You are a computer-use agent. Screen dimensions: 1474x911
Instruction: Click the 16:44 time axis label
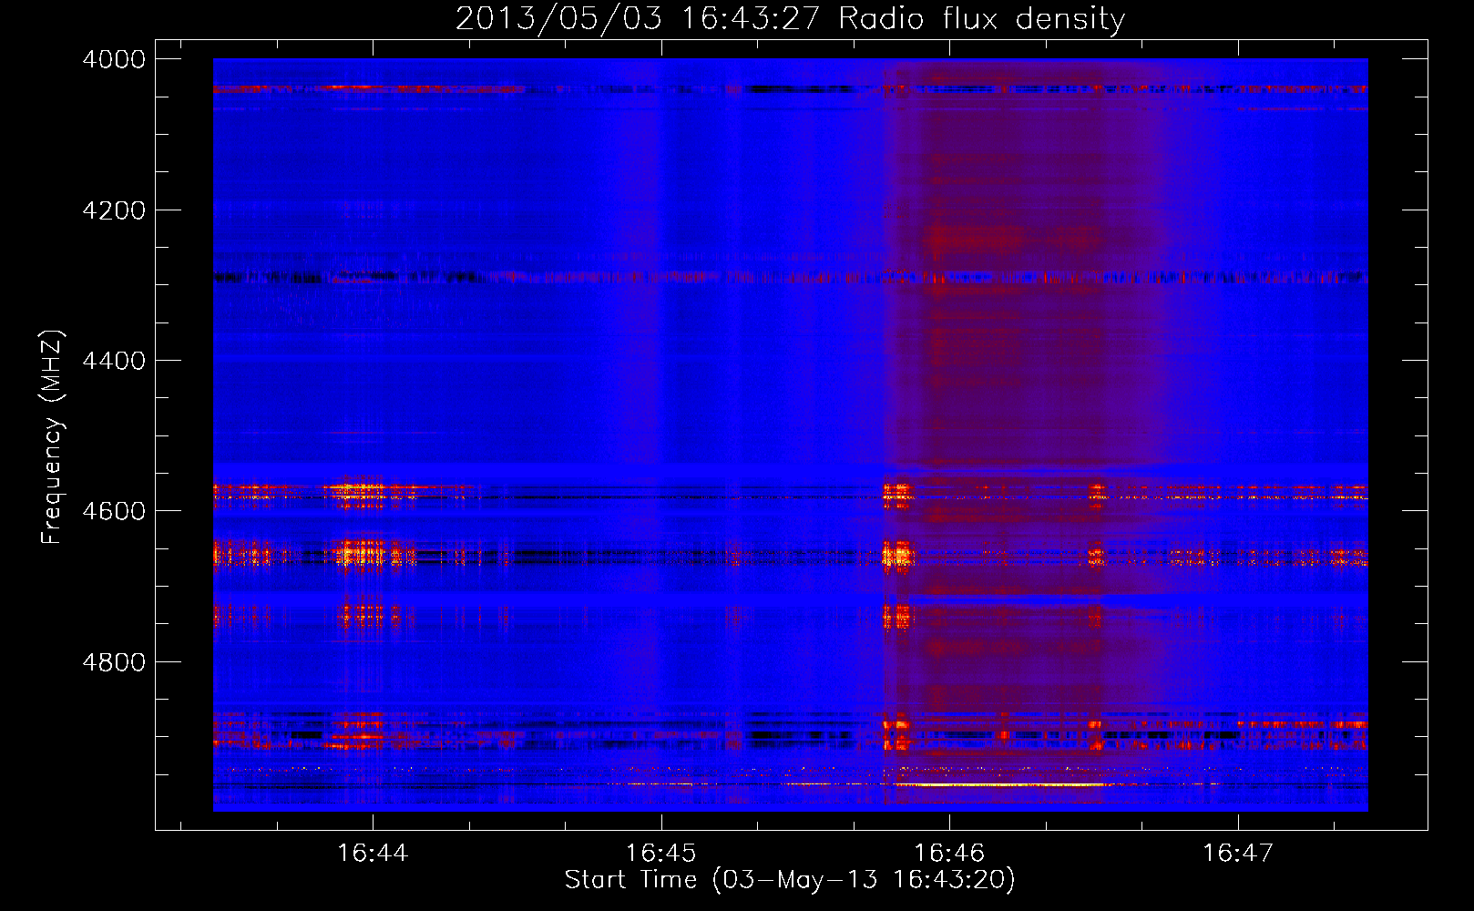click(373, 853)
